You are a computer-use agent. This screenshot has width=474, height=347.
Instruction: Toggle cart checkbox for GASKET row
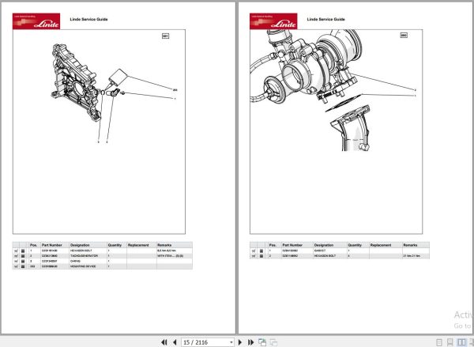coord(254,251)
